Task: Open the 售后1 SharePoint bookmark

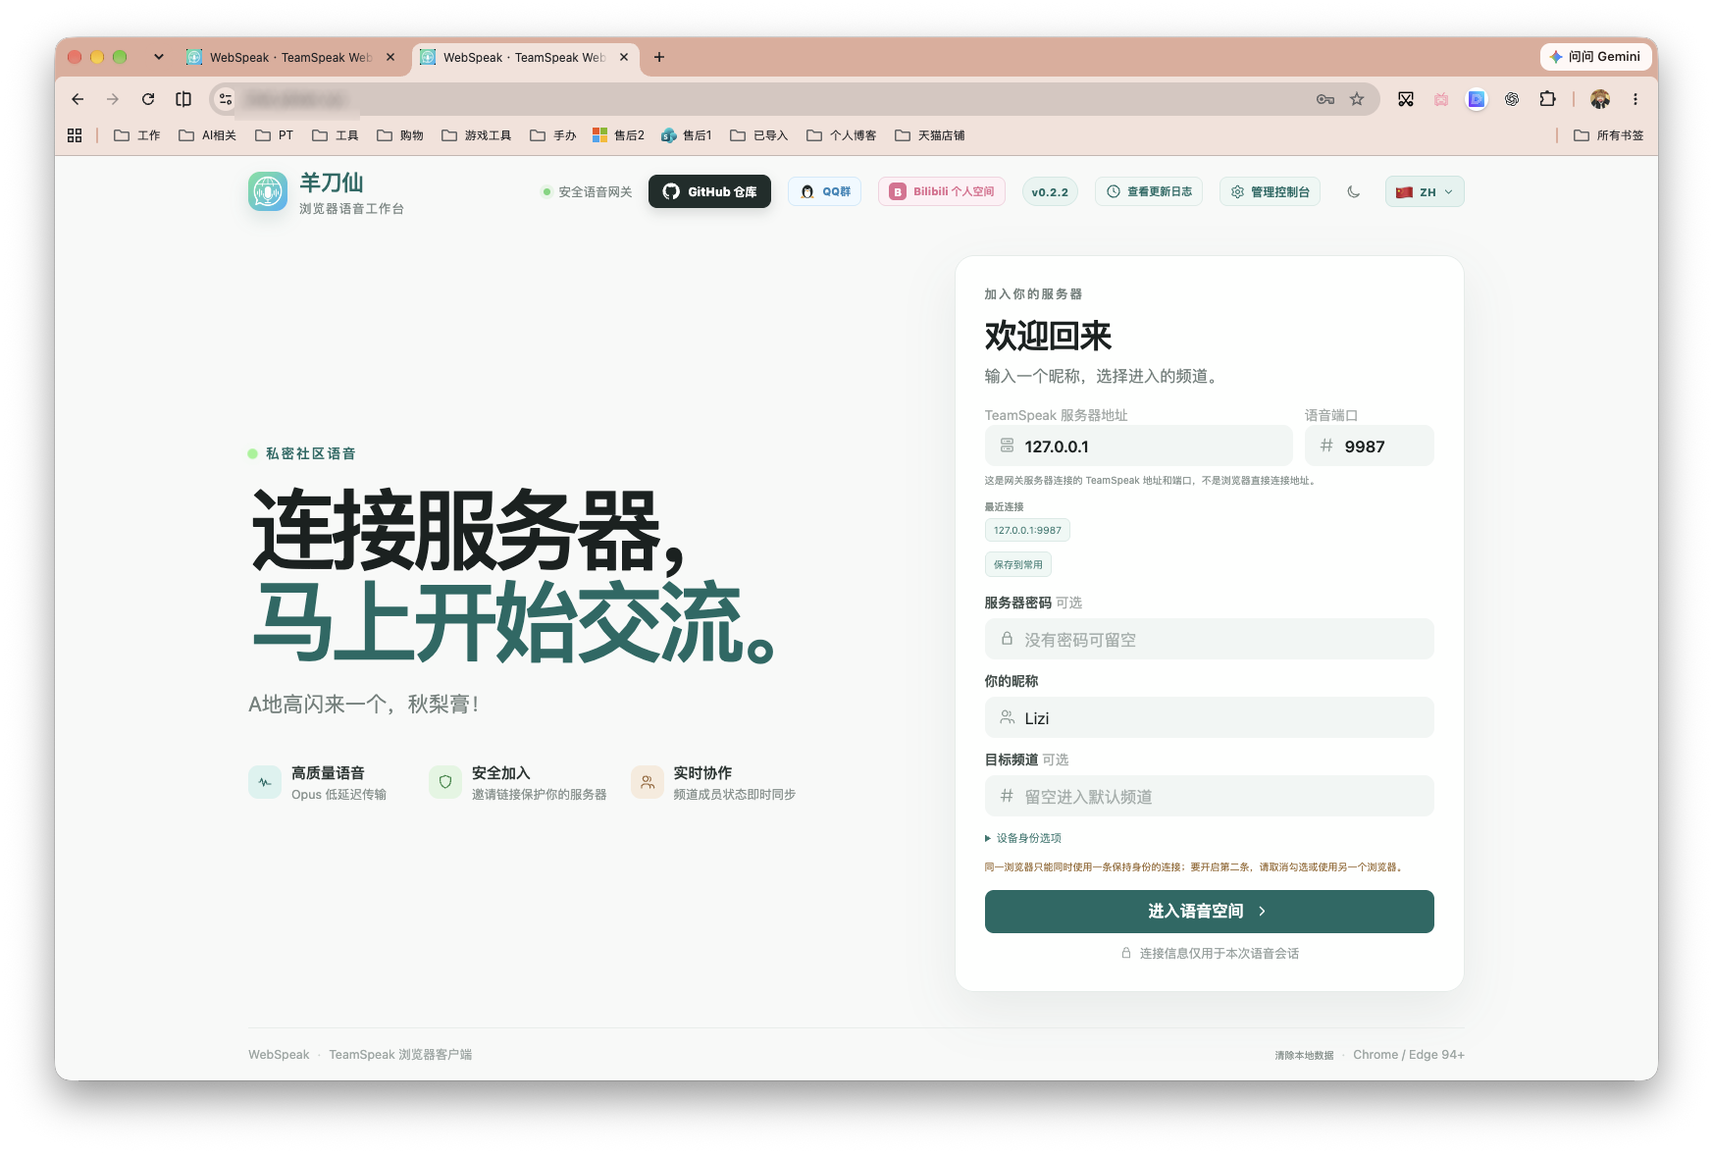Action: tap(687, 135)
